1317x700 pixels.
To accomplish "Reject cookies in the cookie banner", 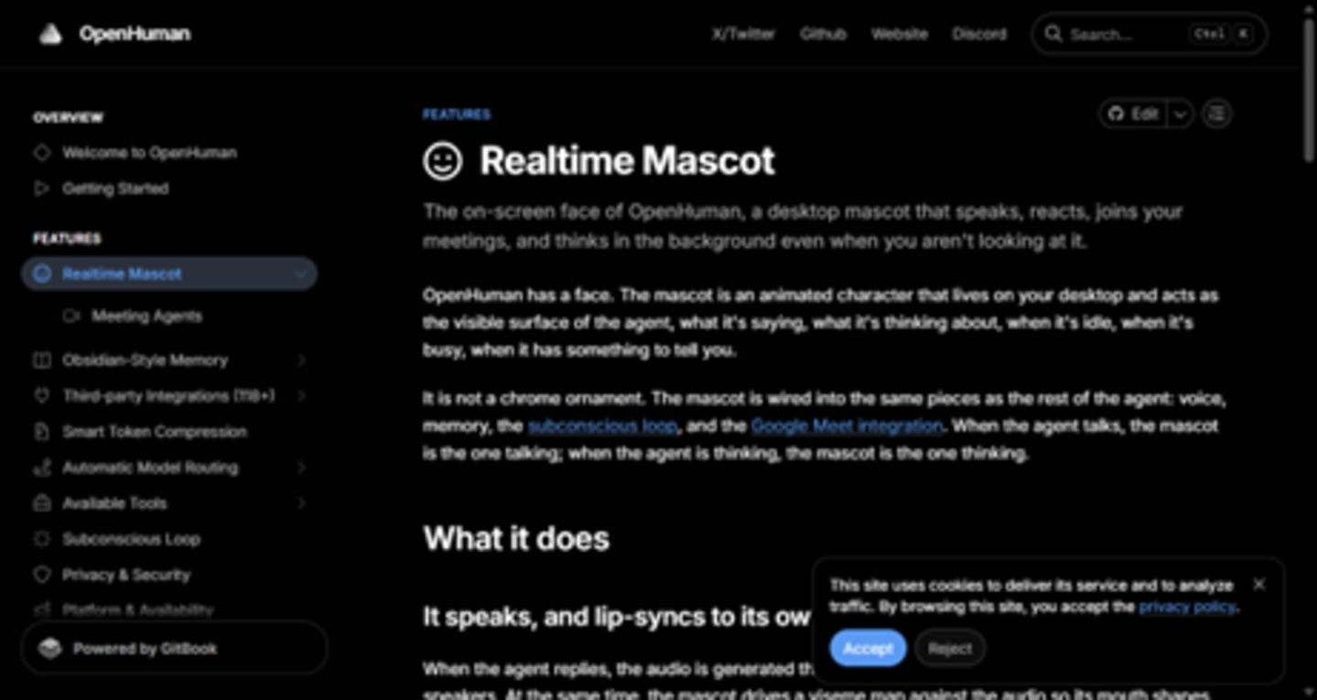I will (x=950, y=648).
